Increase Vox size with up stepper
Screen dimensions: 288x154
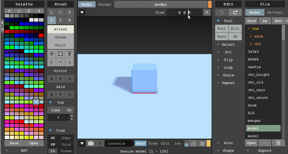[72, 116]
